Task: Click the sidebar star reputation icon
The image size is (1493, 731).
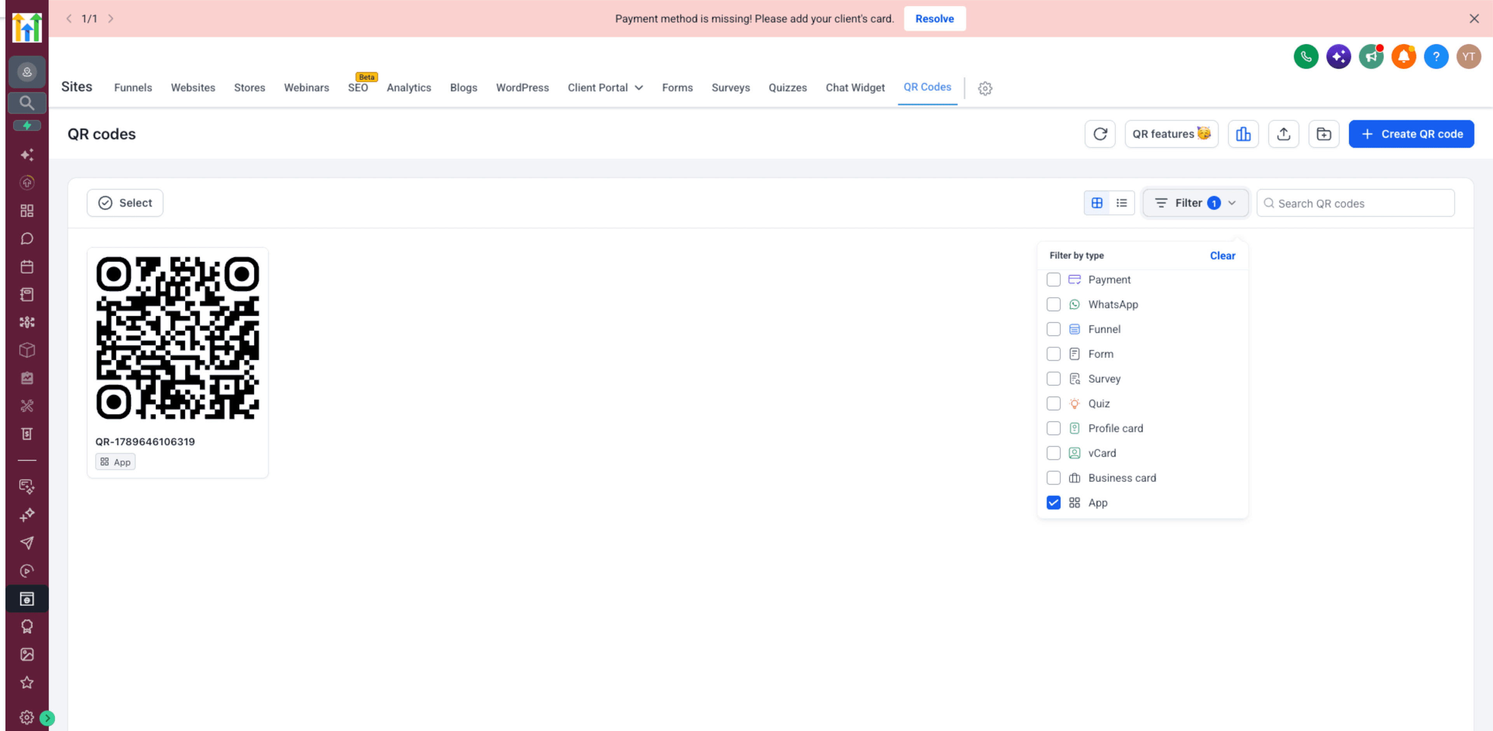Action: click(x=27, y=682)
